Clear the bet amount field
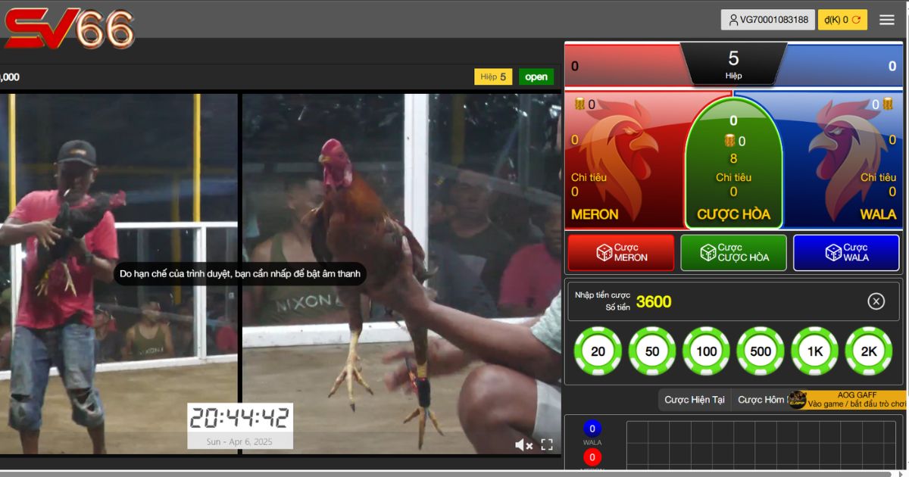 tap(876, 301)
